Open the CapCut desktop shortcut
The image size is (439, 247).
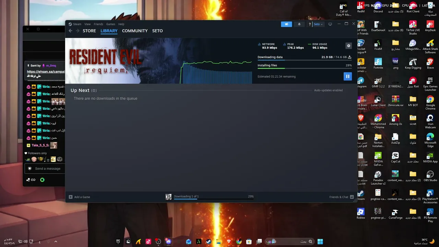[x=395, y=157]
